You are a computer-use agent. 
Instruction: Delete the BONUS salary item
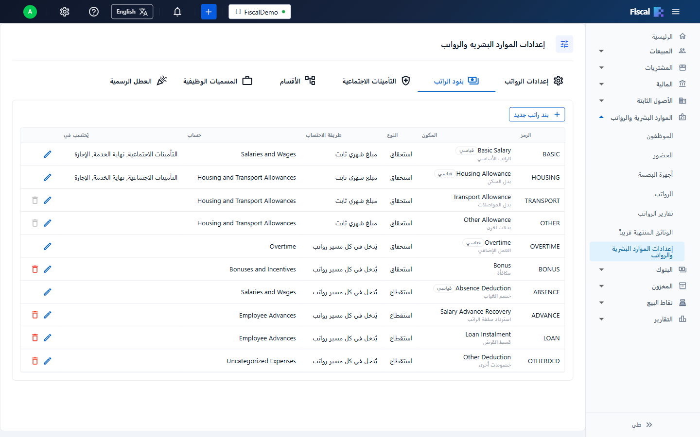(35, 269)
